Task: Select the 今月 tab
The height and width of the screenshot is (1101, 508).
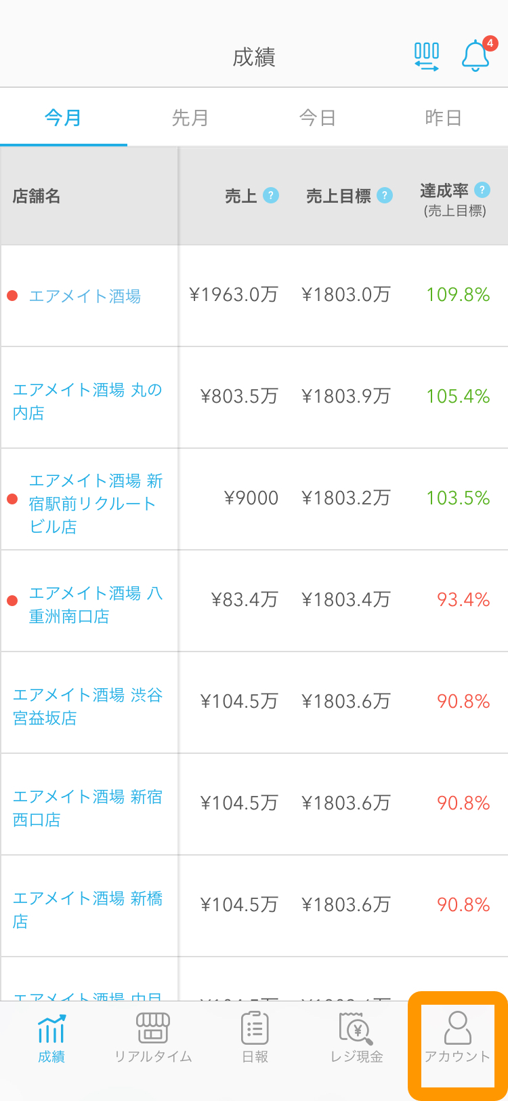Action: click(x=64, y=117)
